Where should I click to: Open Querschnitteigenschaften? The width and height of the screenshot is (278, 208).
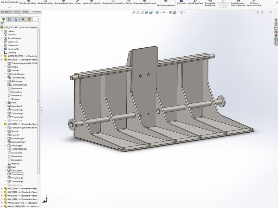pos(113,2)
